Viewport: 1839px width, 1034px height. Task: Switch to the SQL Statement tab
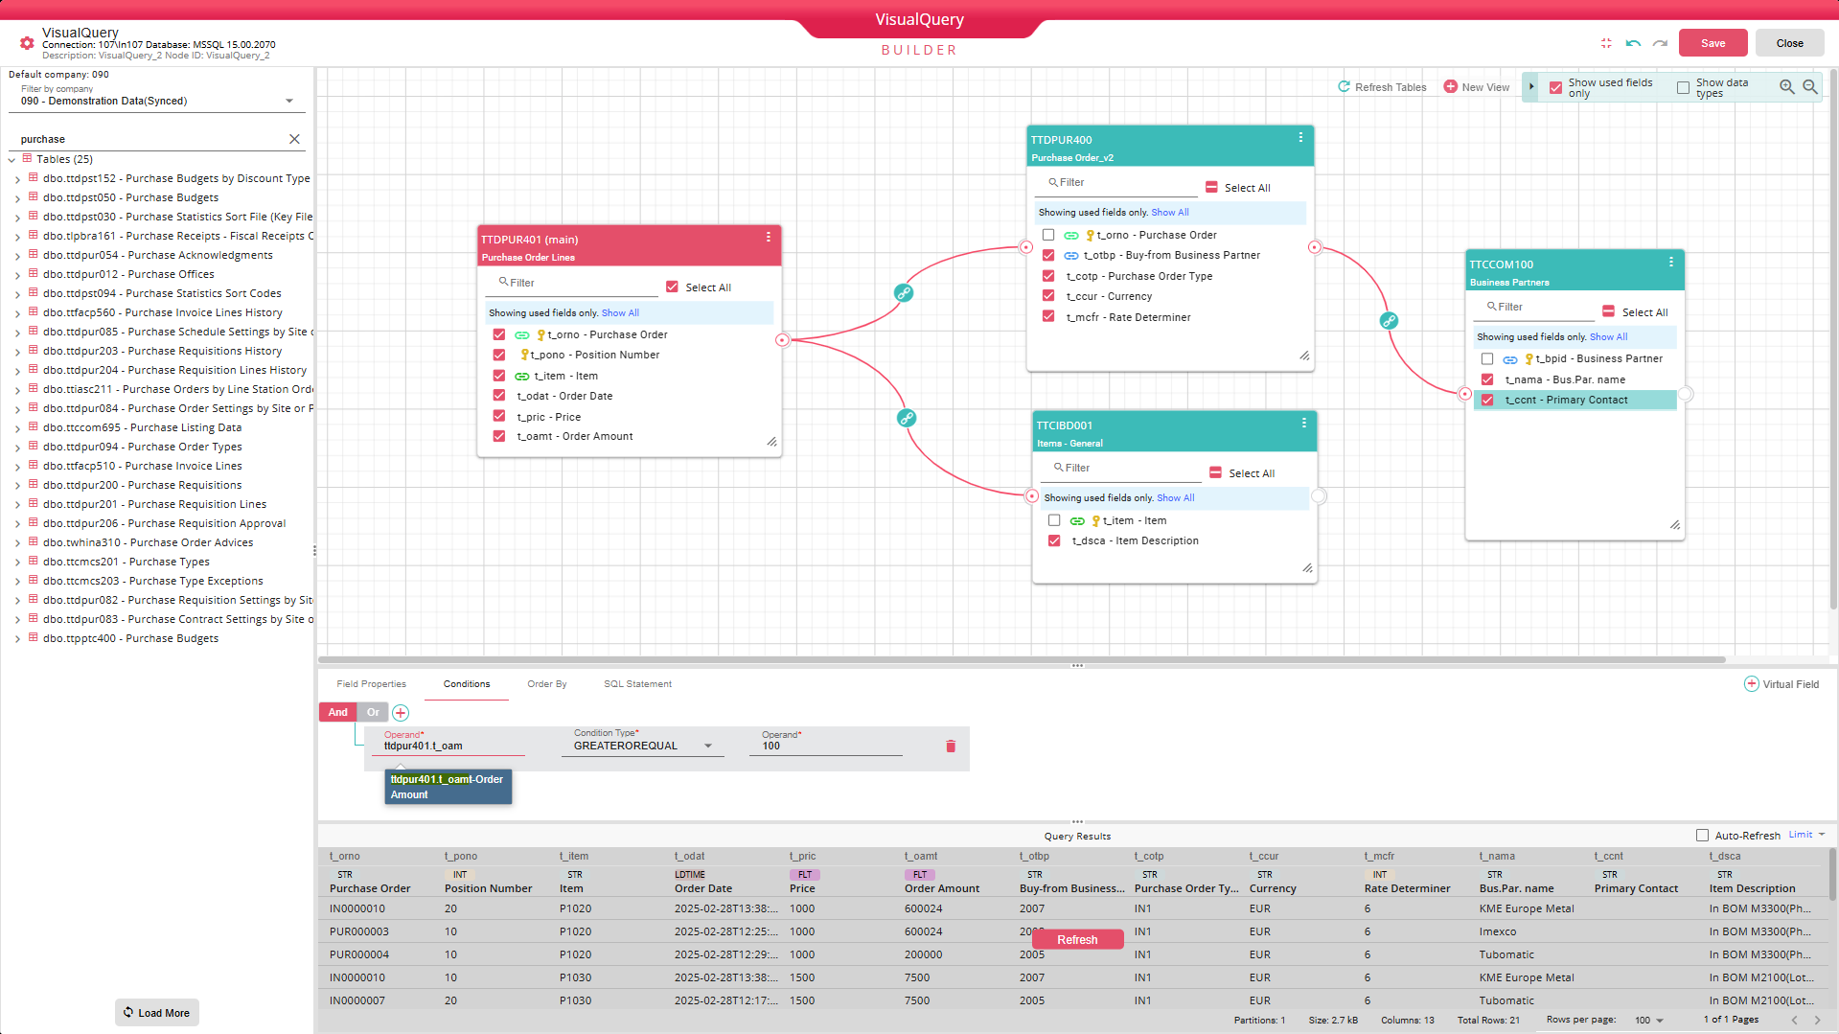(637, 684)
